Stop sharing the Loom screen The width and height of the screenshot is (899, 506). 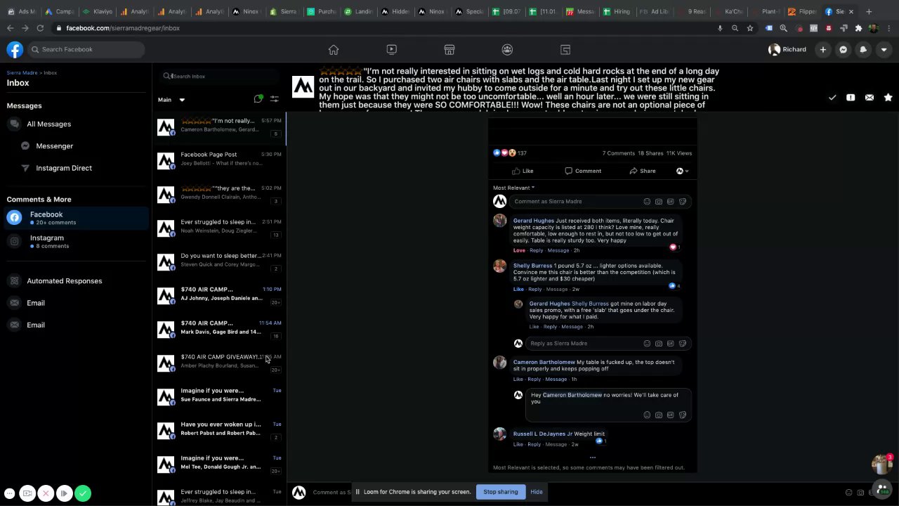tap(501, 492)
